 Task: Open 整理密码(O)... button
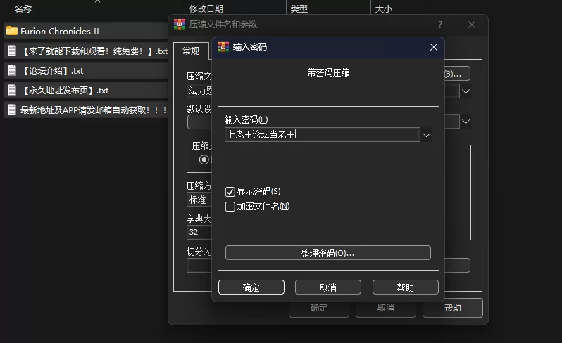328,253
